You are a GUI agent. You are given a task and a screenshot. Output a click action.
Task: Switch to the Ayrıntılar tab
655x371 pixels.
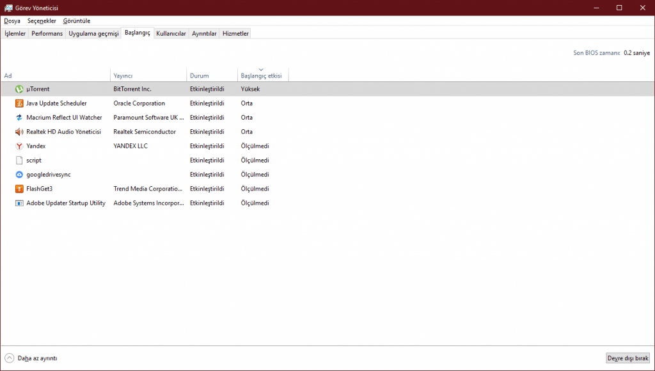coord(204,33)
